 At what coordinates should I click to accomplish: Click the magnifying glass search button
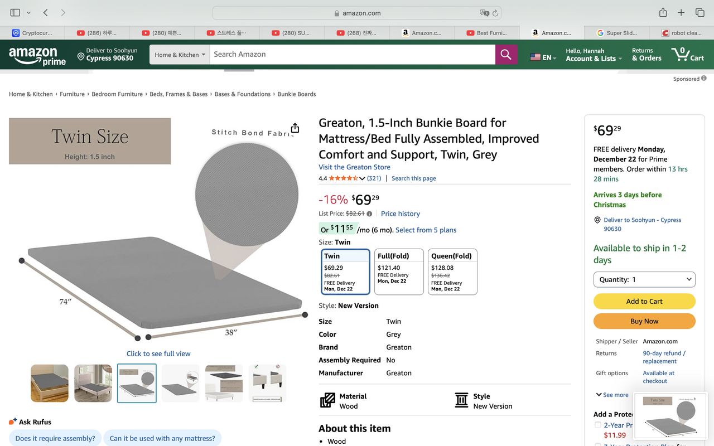click(506, 54)
